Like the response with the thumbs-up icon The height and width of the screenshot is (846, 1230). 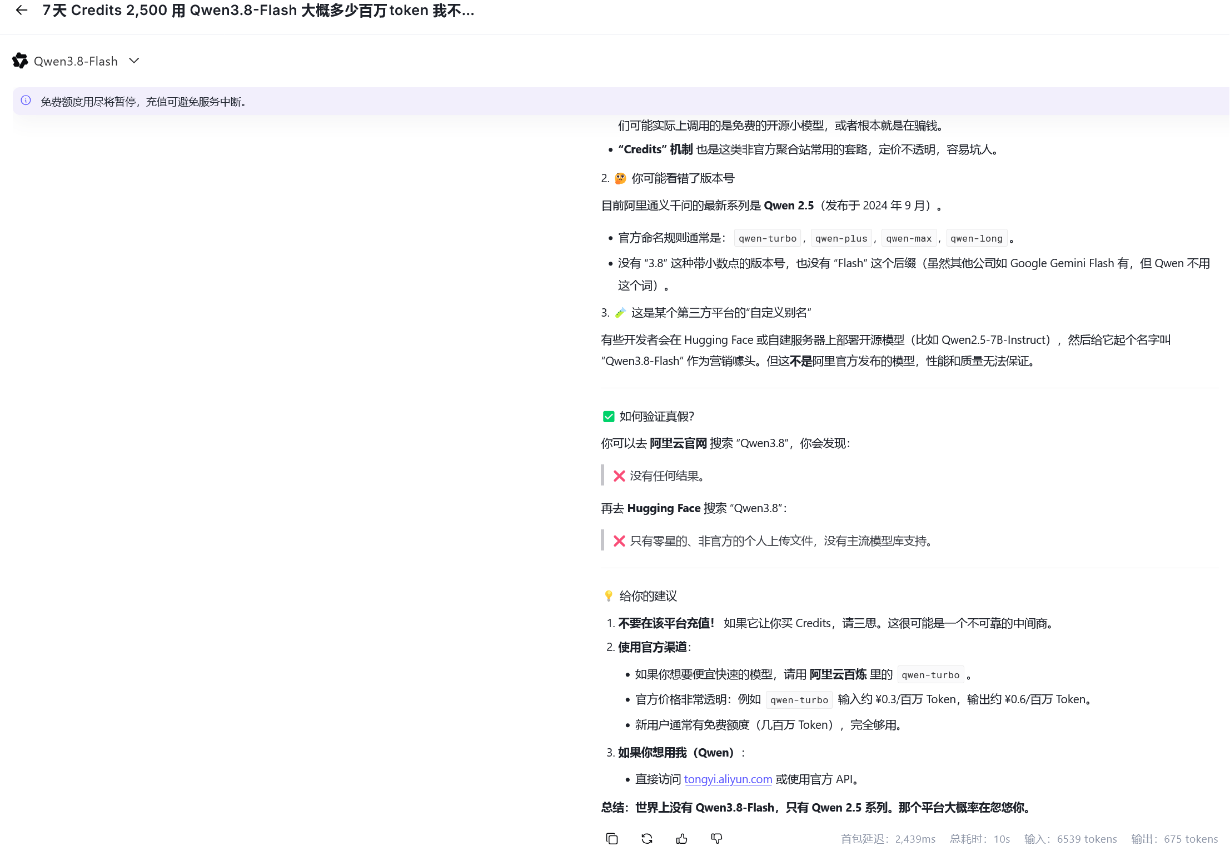pos(682,838)
